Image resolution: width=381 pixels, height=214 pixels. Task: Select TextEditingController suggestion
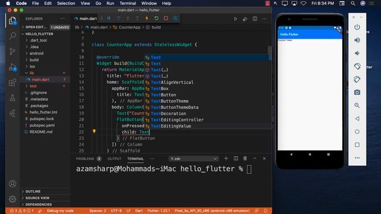[x=208, y=120]
